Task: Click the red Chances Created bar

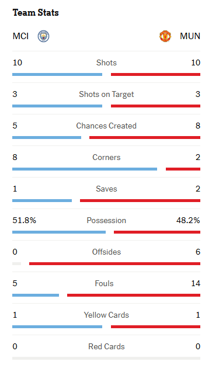Action: click(145, 138)
